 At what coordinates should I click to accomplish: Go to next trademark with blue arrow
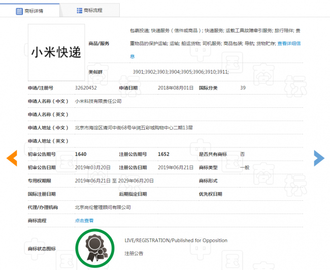[x=319, y=158]
